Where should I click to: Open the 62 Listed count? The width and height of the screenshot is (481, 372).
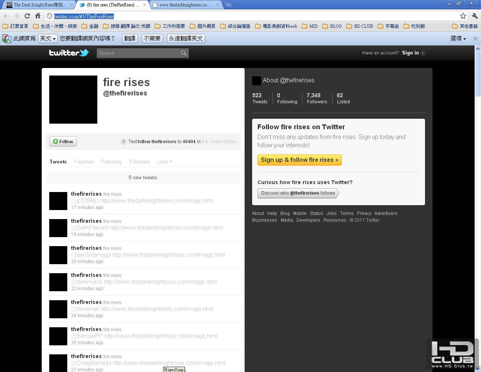(343, 98)
